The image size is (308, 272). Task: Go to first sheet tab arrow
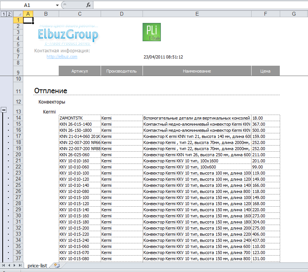[x=3, y=265]
